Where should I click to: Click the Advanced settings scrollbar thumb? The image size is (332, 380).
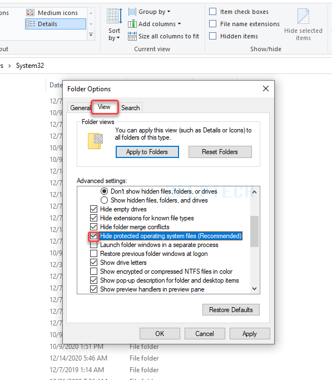click(254, 231)
